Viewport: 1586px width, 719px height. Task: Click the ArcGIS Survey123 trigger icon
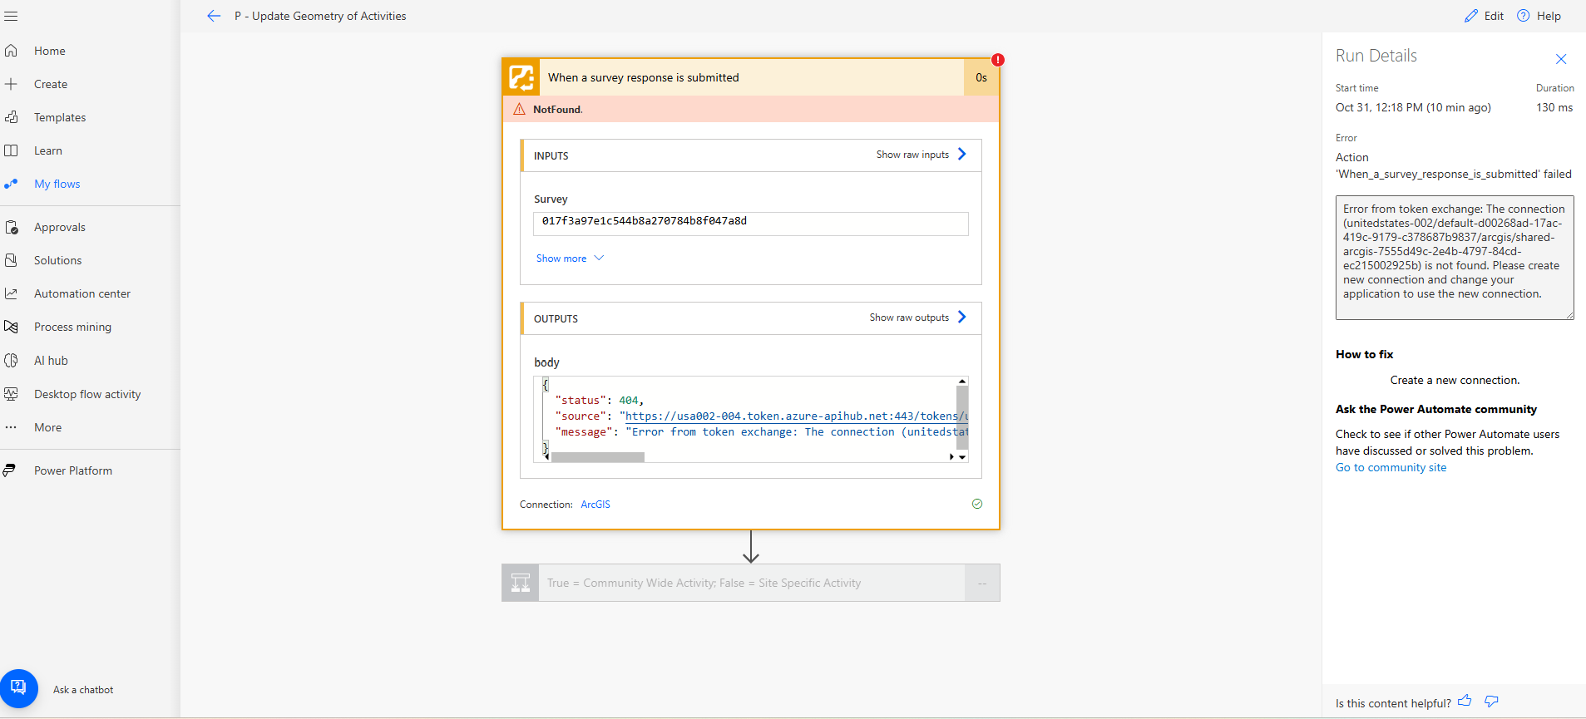521,77
